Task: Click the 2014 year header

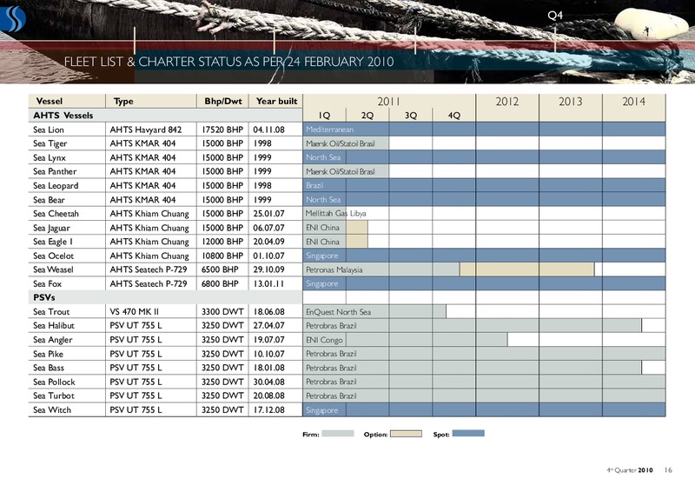Action: (x=634, y=102)
